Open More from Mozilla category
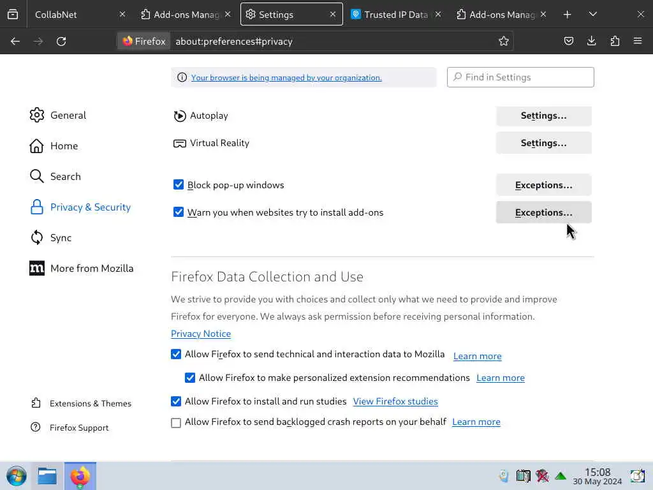The image size is (653, 490). (82, 269)
